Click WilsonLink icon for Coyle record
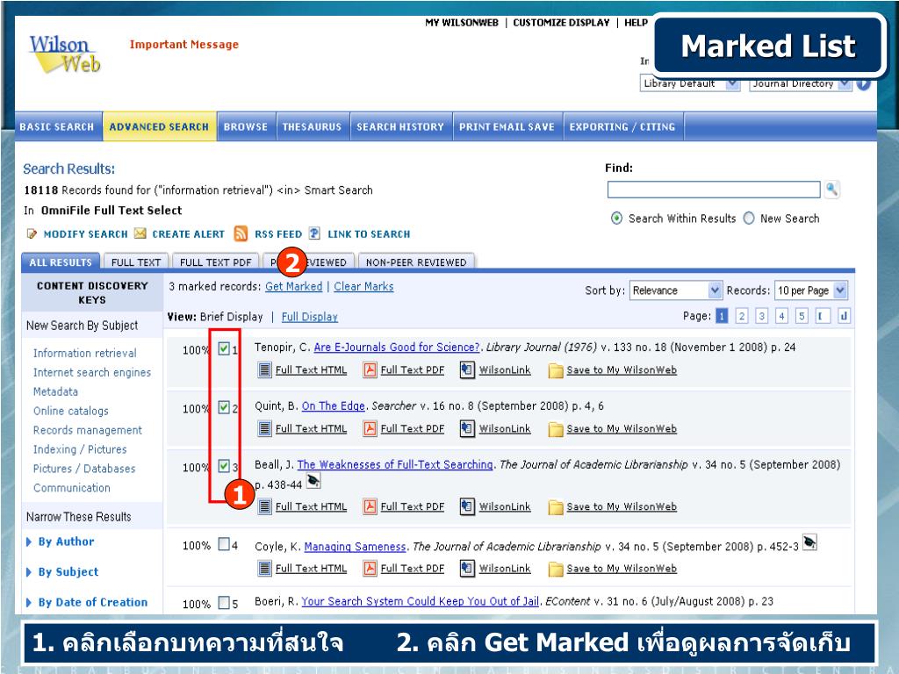The height and width of the screenshot is (674, 899). coord(467,568)
